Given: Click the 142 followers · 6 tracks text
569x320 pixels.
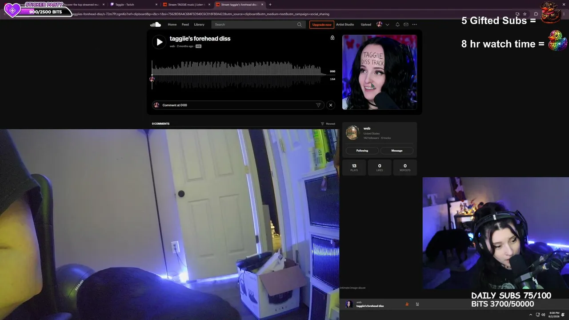Looking at the screenshot, I should pyautogui.click(x=377, y=138).
